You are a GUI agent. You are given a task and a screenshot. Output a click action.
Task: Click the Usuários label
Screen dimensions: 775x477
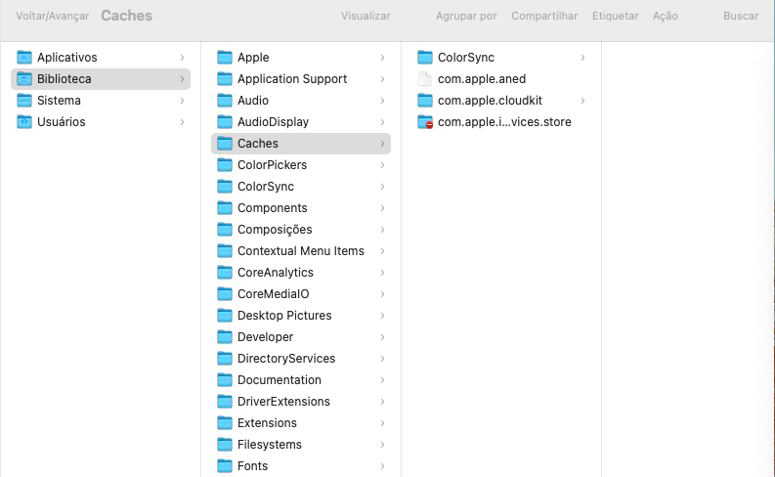pos(62,122)
